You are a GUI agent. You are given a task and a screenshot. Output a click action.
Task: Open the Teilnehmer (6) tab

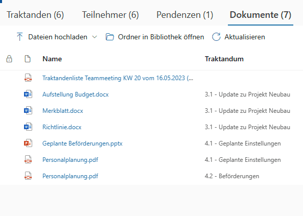point(110,15)
